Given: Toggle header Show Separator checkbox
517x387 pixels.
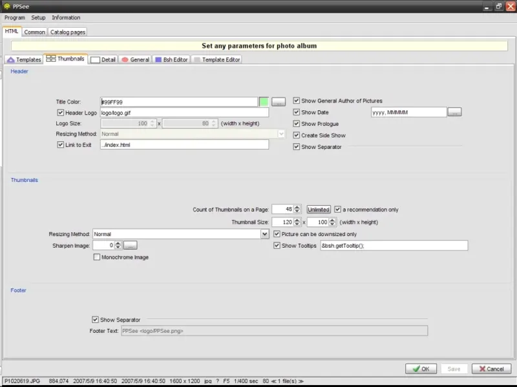Looking at the screenshot, I should point(297,147).
